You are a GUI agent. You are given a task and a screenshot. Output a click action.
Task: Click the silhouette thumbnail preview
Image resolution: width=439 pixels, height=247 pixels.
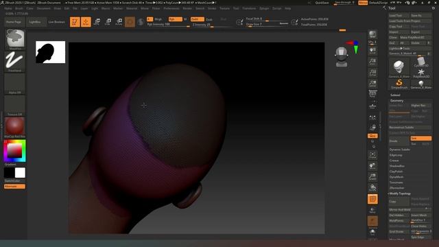coord(50,52)
